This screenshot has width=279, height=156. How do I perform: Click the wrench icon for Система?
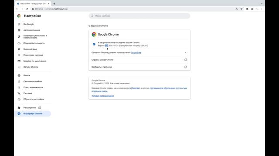pyautogui.click(x=19, y=93)
